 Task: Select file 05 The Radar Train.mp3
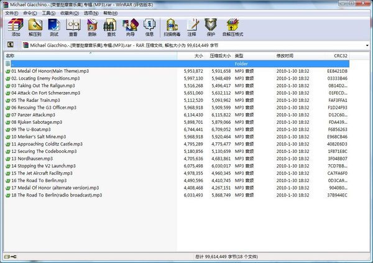click(x=35, y=100)
